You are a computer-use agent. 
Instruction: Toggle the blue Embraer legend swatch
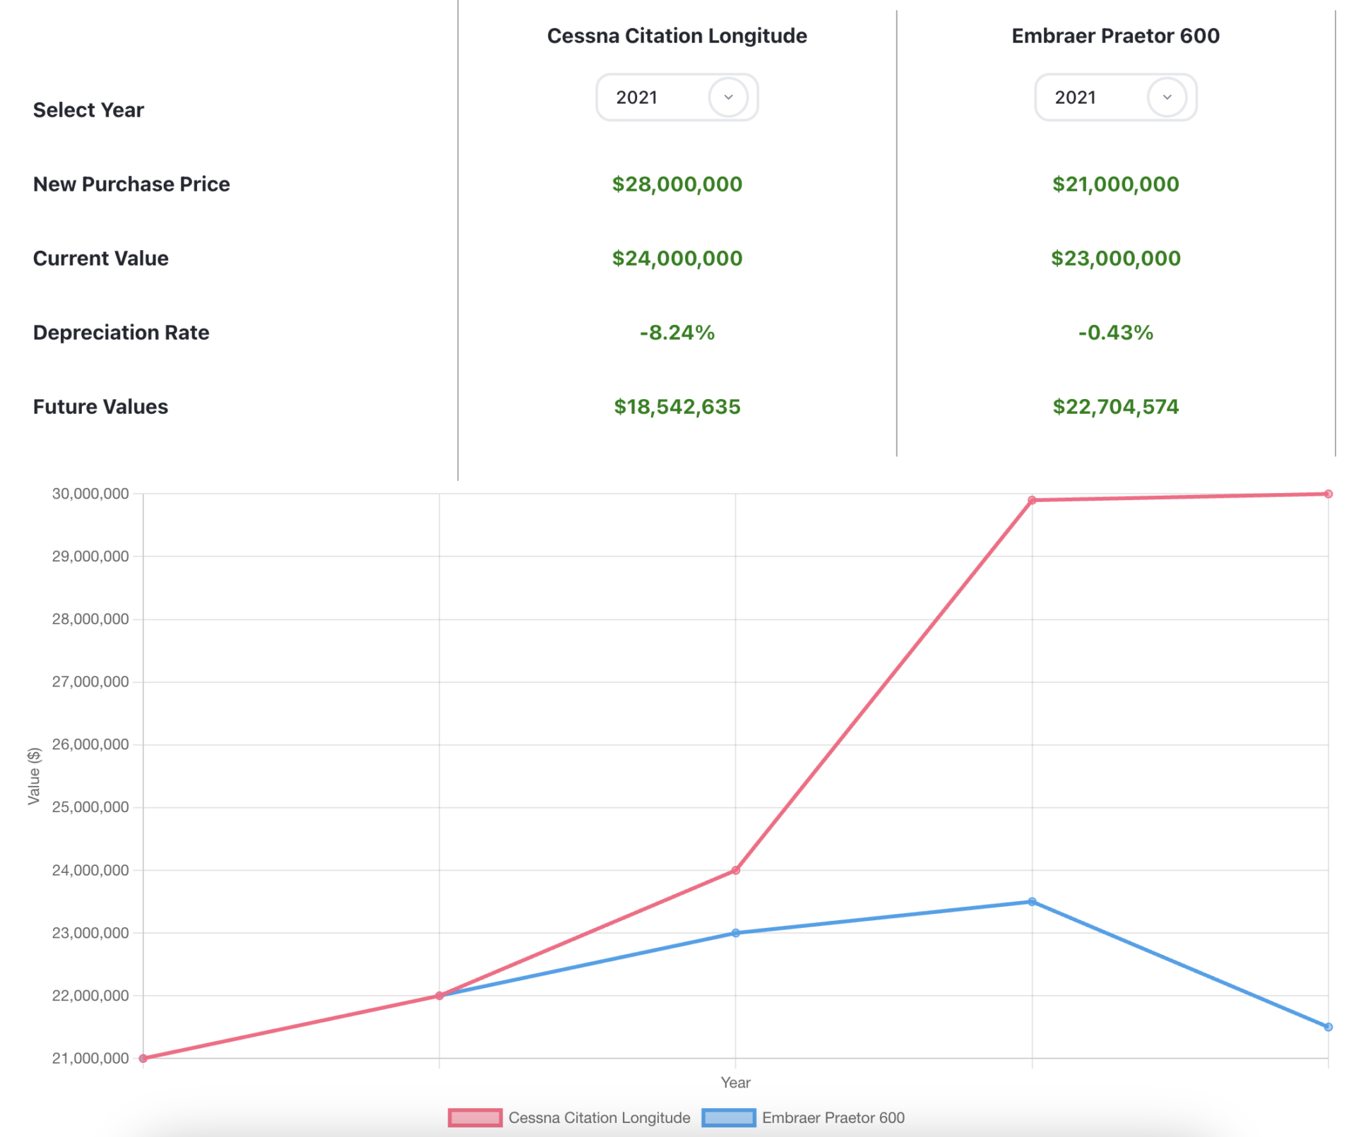coord(728,1117)
